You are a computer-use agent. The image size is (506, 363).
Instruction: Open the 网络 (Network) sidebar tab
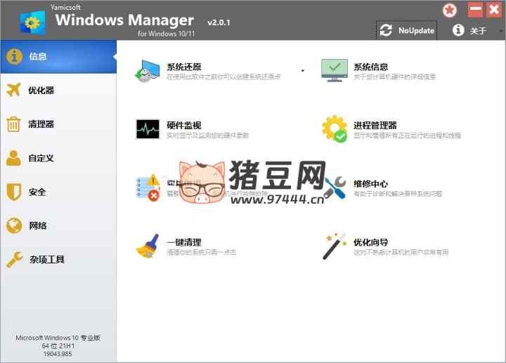coord(58,226)
